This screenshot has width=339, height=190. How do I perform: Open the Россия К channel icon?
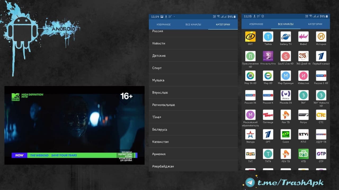click(268, 95)
